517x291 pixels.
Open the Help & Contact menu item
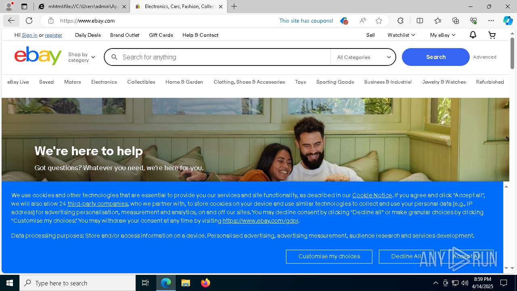pyautogui.click(x=200, y=35)
